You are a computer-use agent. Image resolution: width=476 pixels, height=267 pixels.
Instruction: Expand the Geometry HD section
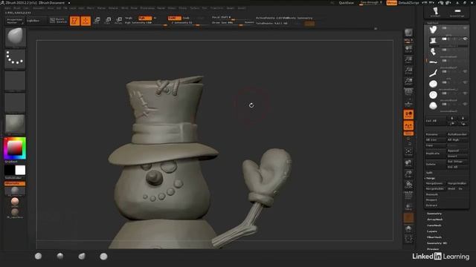click(x=437, y=243)
